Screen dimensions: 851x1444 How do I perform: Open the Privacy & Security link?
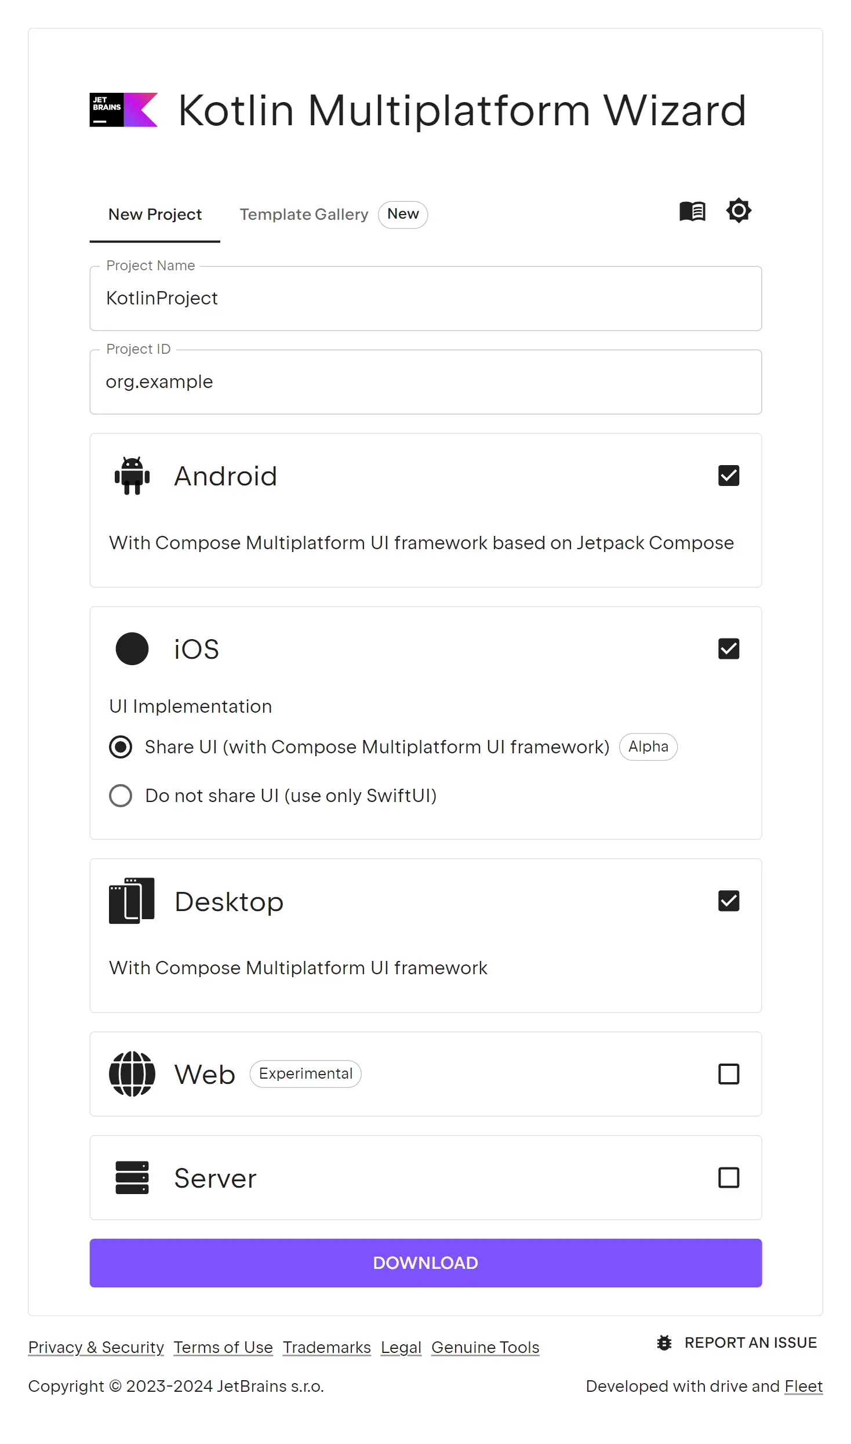tap(96, 1347)
